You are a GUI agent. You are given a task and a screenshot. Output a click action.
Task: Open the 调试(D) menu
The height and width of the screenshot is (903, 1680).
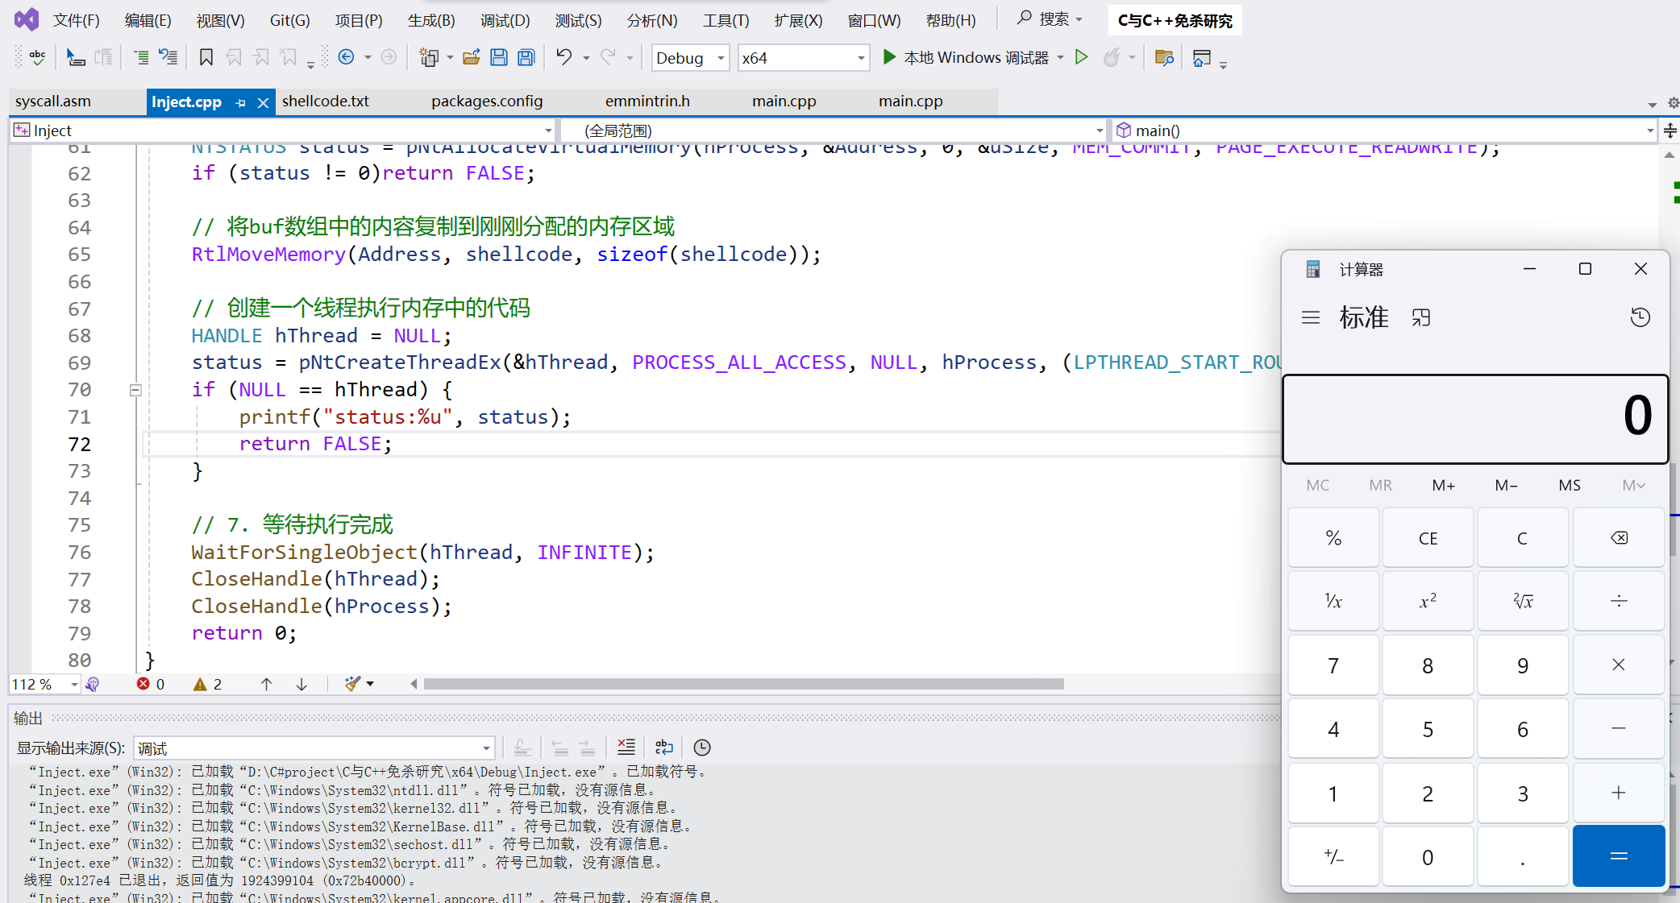(505, 20)
